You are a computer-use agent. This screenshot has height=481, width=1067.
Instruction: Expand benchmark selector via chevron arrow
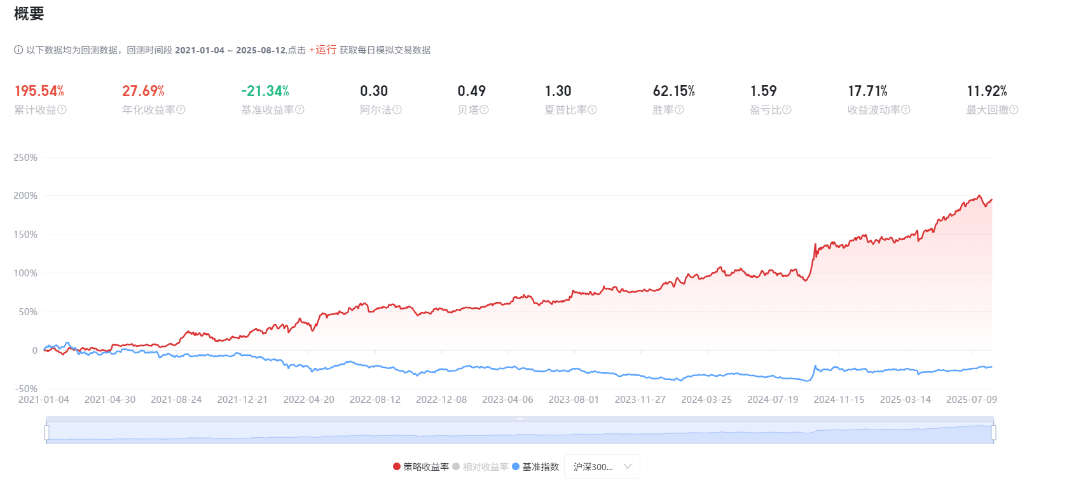click(x=628, y=467)
